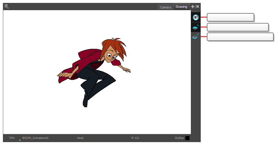
Task: Enable the Colour Art layer preview
Action: [196, 37]
